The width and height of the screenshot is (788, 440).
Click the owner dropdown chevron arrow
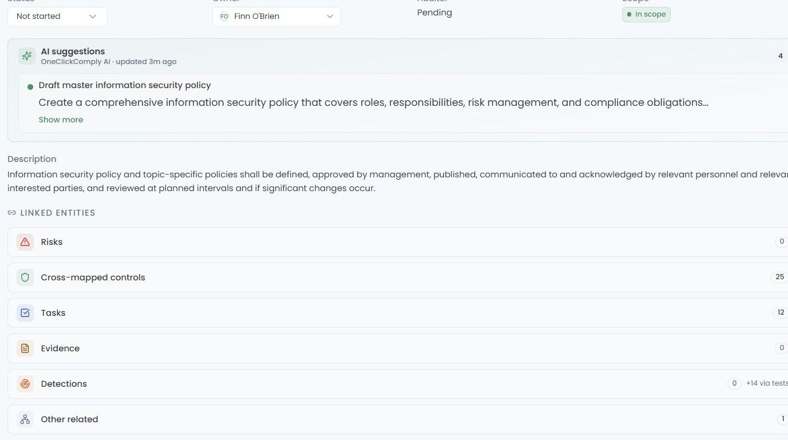pos(330,17)
